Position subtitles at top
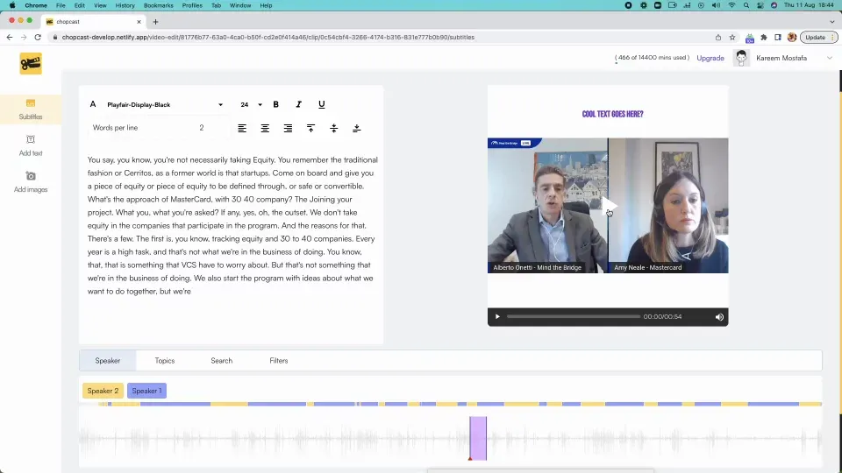 (310, 128)
